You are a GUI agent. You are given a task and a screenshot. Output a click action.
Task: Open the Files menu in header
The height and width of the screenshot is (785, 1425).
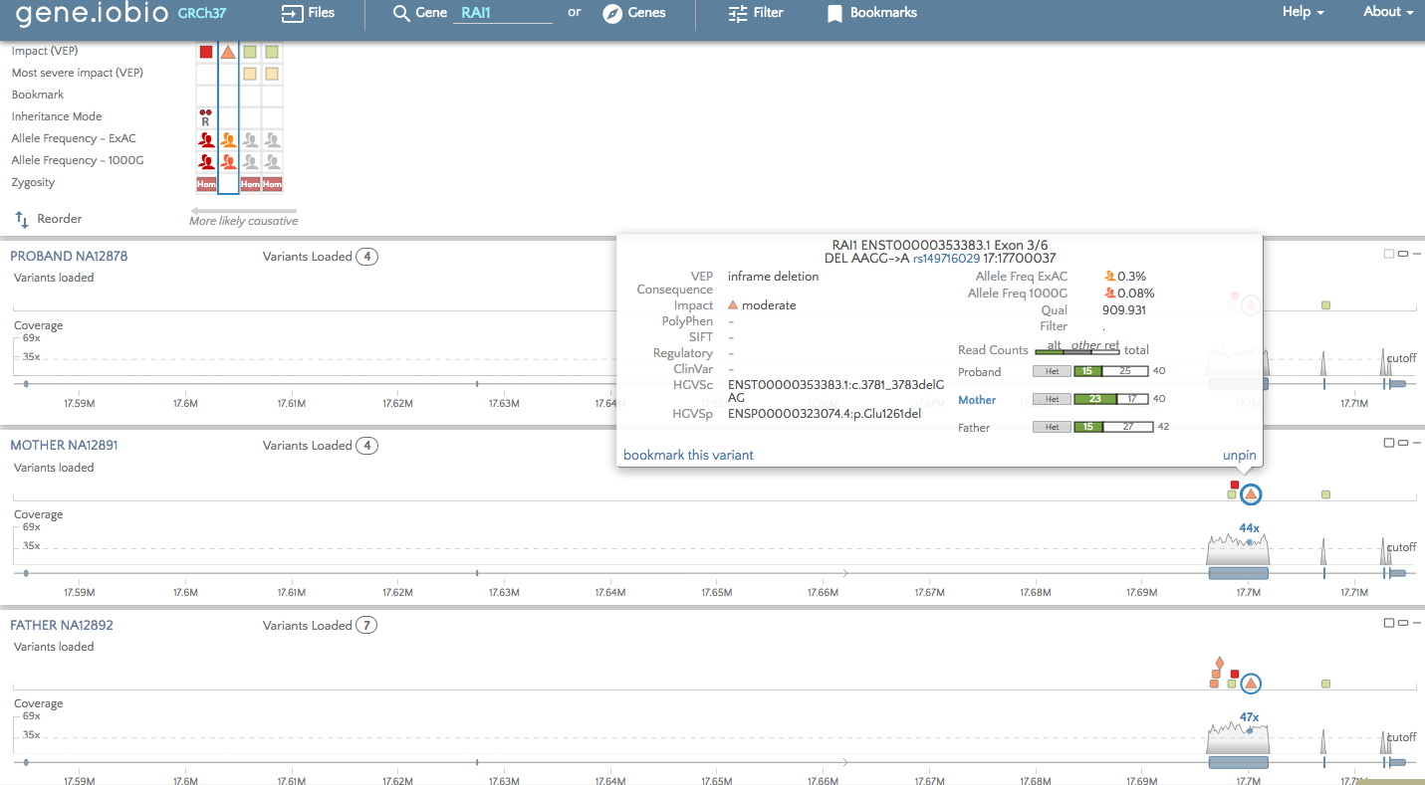click(x=308, y=14)
